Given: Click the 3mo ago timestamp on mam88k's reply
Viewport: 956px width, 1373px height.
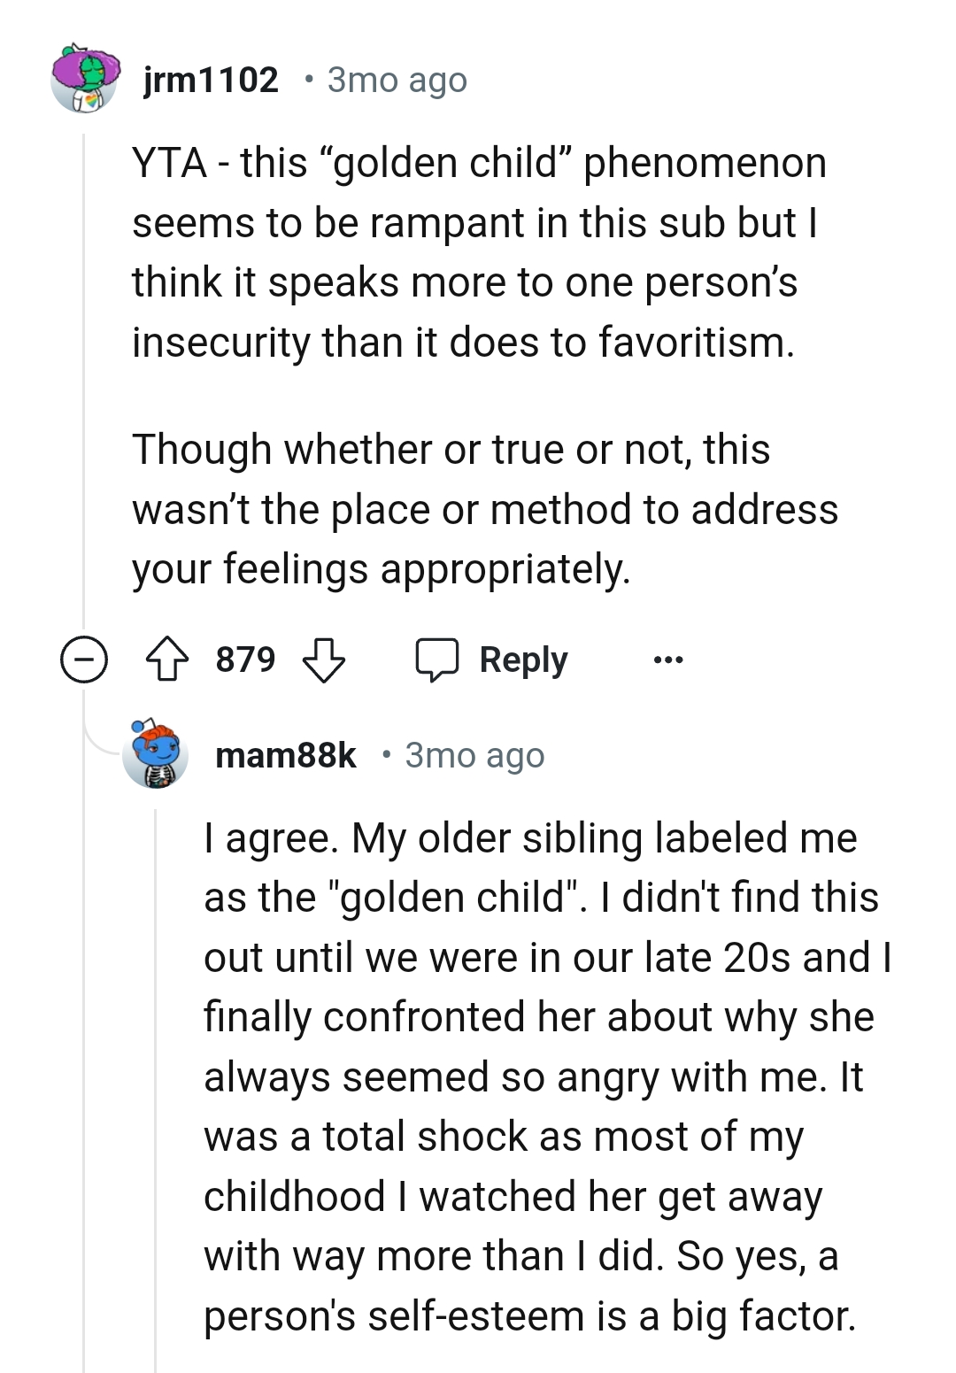Looking at the screenshot, I should 474,756.
